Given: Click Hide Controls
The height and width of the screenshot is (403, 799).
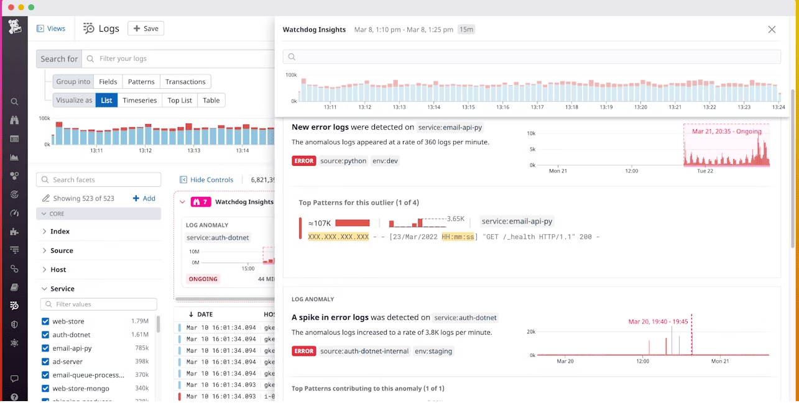Looking at the screenshot, I should pyautogui.click(x=206, y=179).
